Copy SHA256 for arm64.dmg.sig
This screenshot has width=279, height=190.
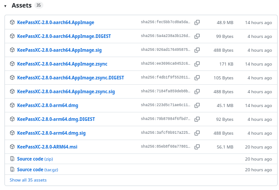197,133
